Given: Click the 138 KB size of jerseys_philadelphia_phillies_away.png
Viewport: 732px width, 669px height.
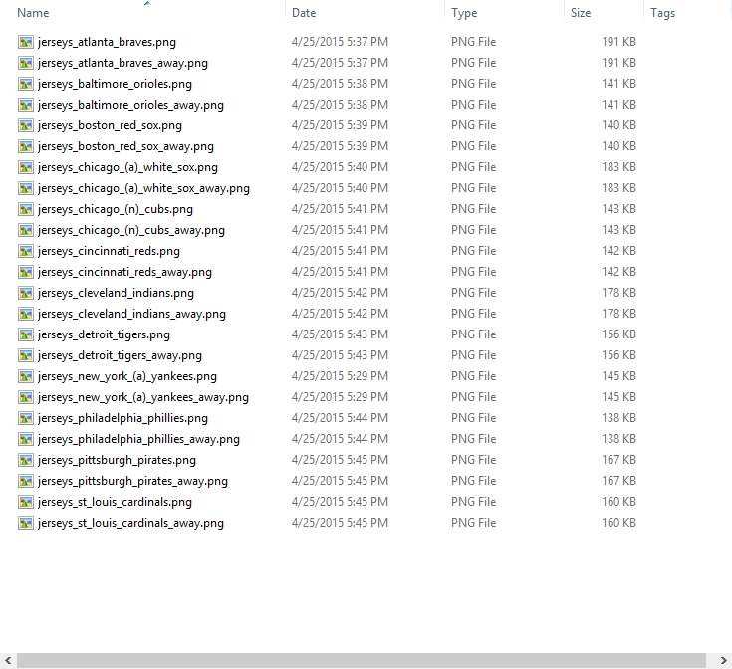Looking at the screenshot, I should (618, 439).
